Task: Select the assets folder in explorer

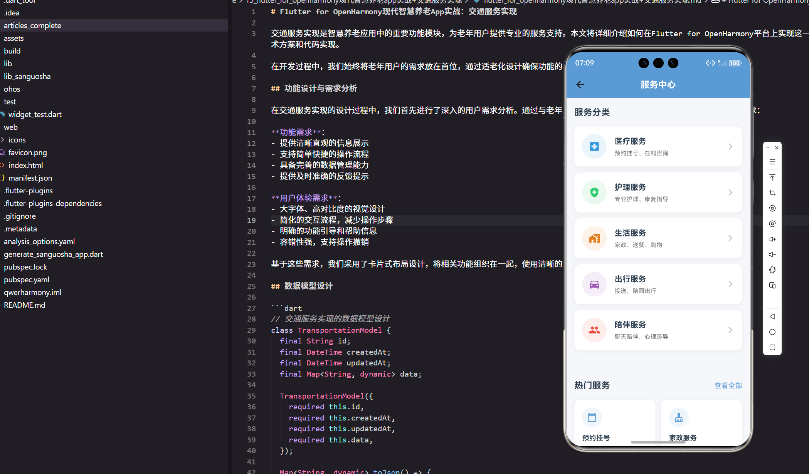Action: 114,38
